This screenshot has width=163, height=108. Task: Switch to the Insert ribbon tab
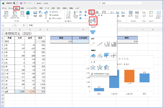pos(16,8)
